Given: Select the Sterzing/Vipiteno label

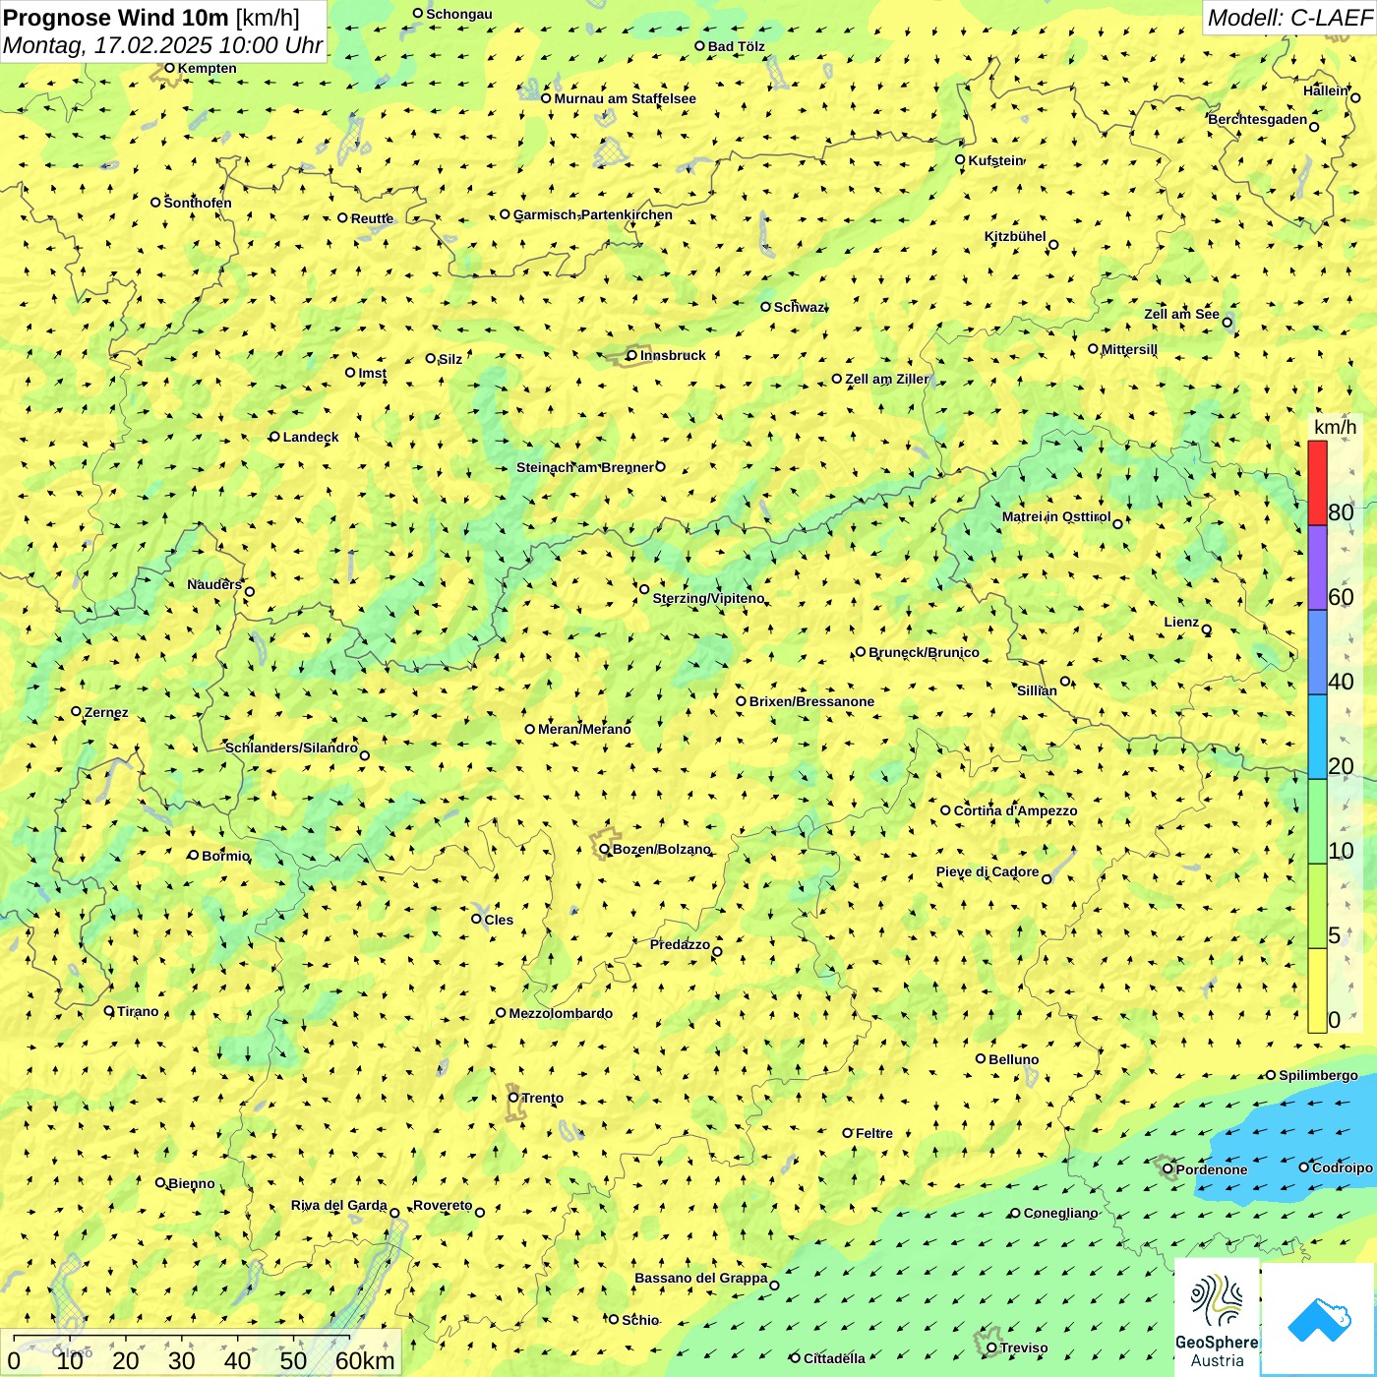Looking at the screenshot, I should pyautogui.click(x=708, y=598).
